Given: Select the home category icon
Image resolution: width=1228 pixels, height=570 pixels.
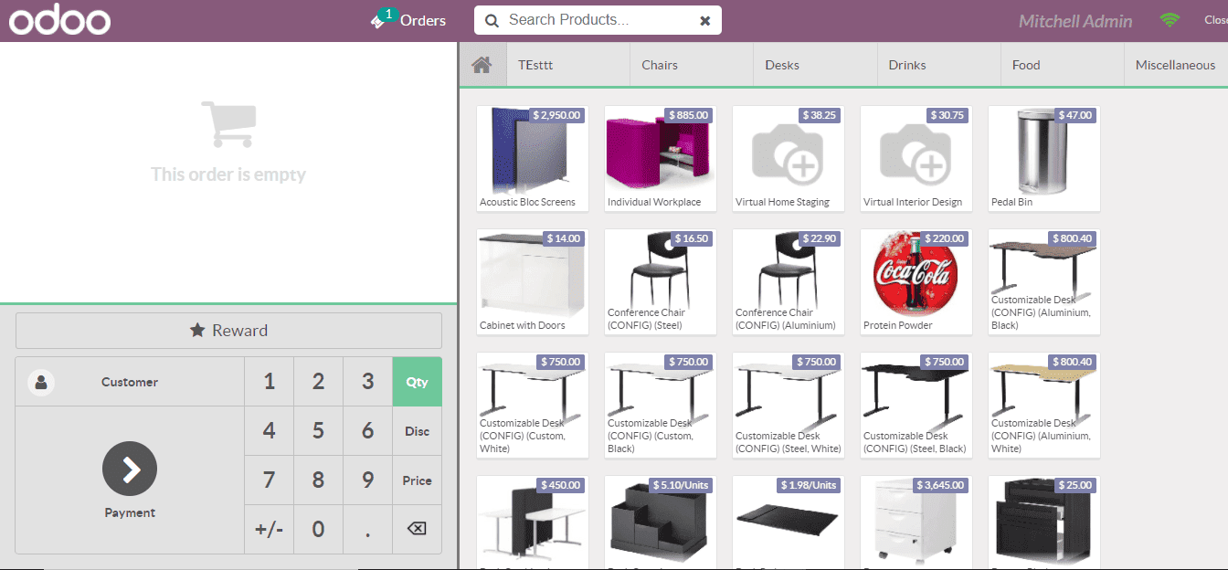Looking at the screenshot, I should point(482,64).
